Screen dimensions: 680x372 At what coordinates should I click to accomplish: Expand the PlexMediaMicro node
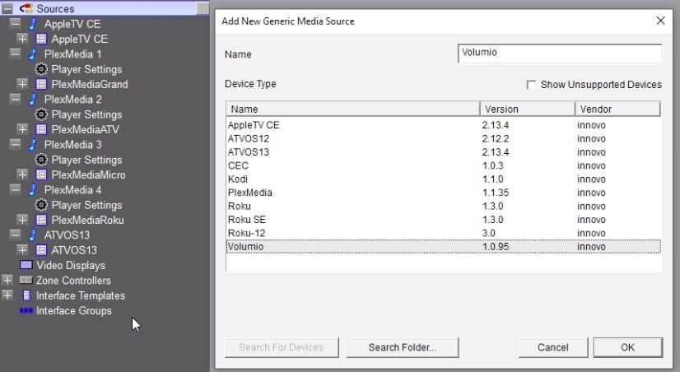(22, 174)
